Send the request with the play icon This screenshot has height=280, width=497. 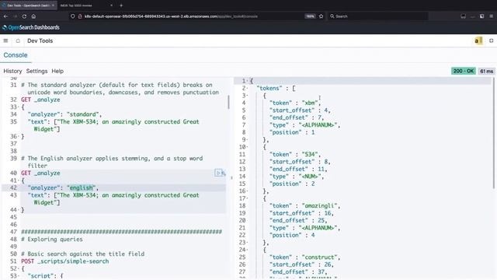[217, 173]
